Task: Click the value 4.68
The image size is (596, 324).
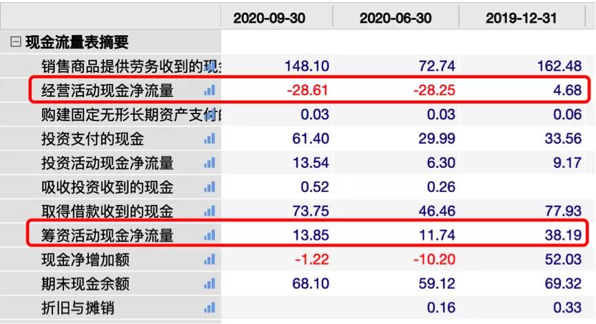Action: pos(568,91)
